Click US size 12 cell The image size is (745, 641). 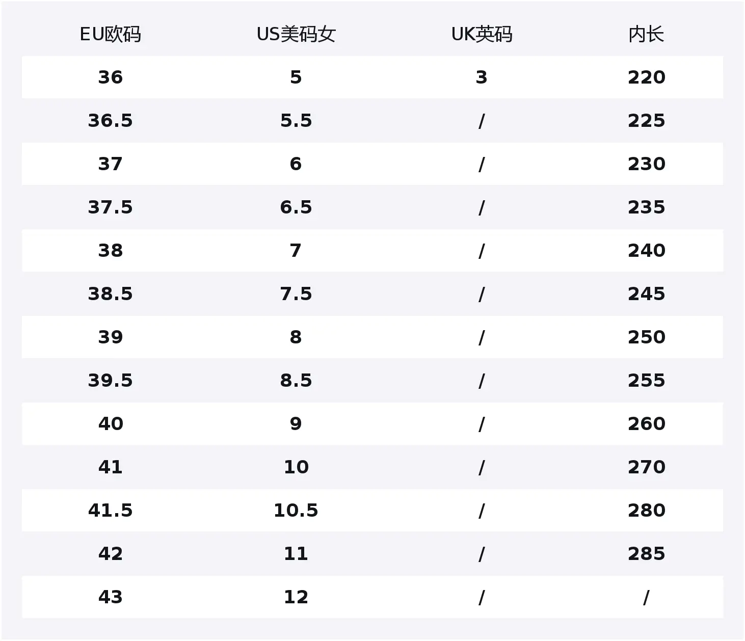tap(296, 597)
